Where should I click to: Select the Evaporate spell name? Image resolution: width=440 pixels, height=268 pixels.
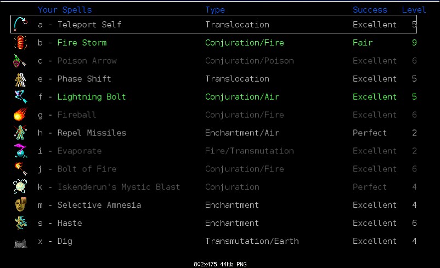(x=79, y=151)
